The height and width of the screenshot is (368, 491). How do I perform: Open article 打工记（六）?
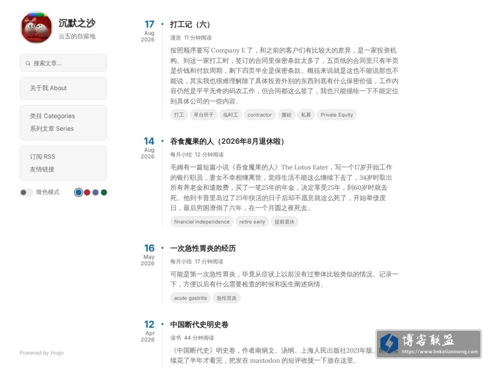(x=191, y=25)
